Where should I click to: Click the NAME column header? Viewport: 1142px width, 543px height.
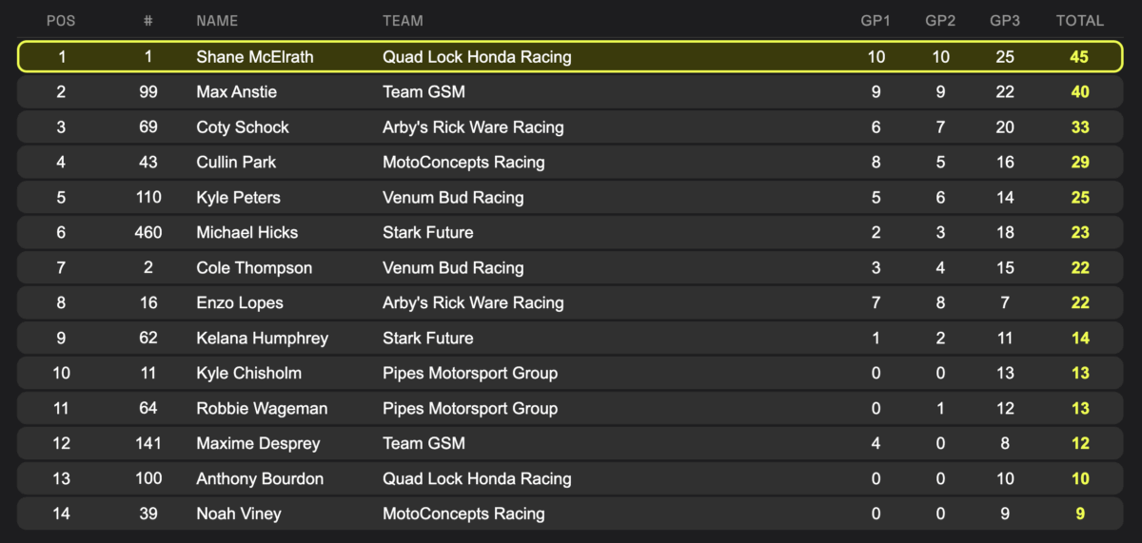pos(217,20)
